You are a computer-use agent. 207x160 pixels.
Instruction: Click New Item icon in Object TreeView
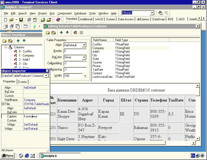(4, 41)
